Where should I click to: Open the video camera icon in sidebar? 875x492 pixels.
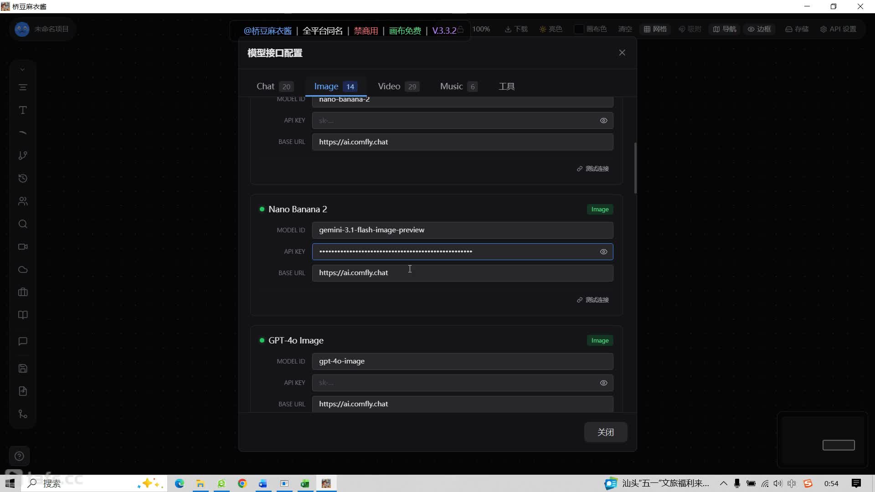[23, 247]
